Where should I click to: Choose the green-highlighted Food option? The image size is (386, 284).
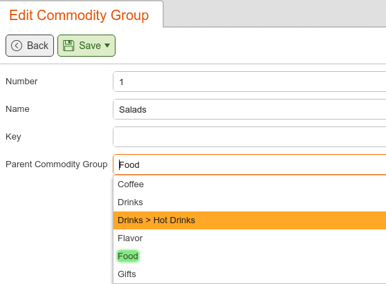128,256
